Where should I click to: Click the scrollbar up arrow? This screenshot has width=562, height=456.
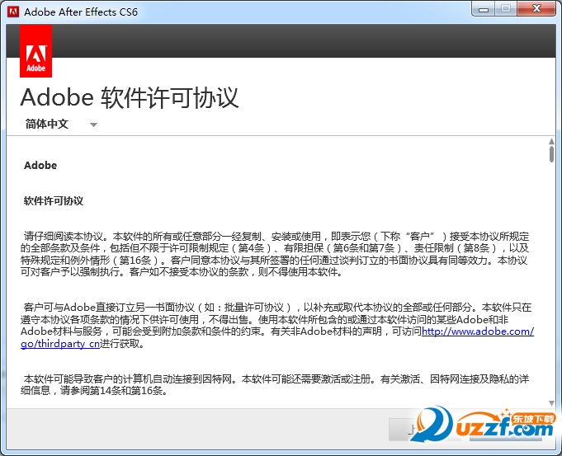551,141
